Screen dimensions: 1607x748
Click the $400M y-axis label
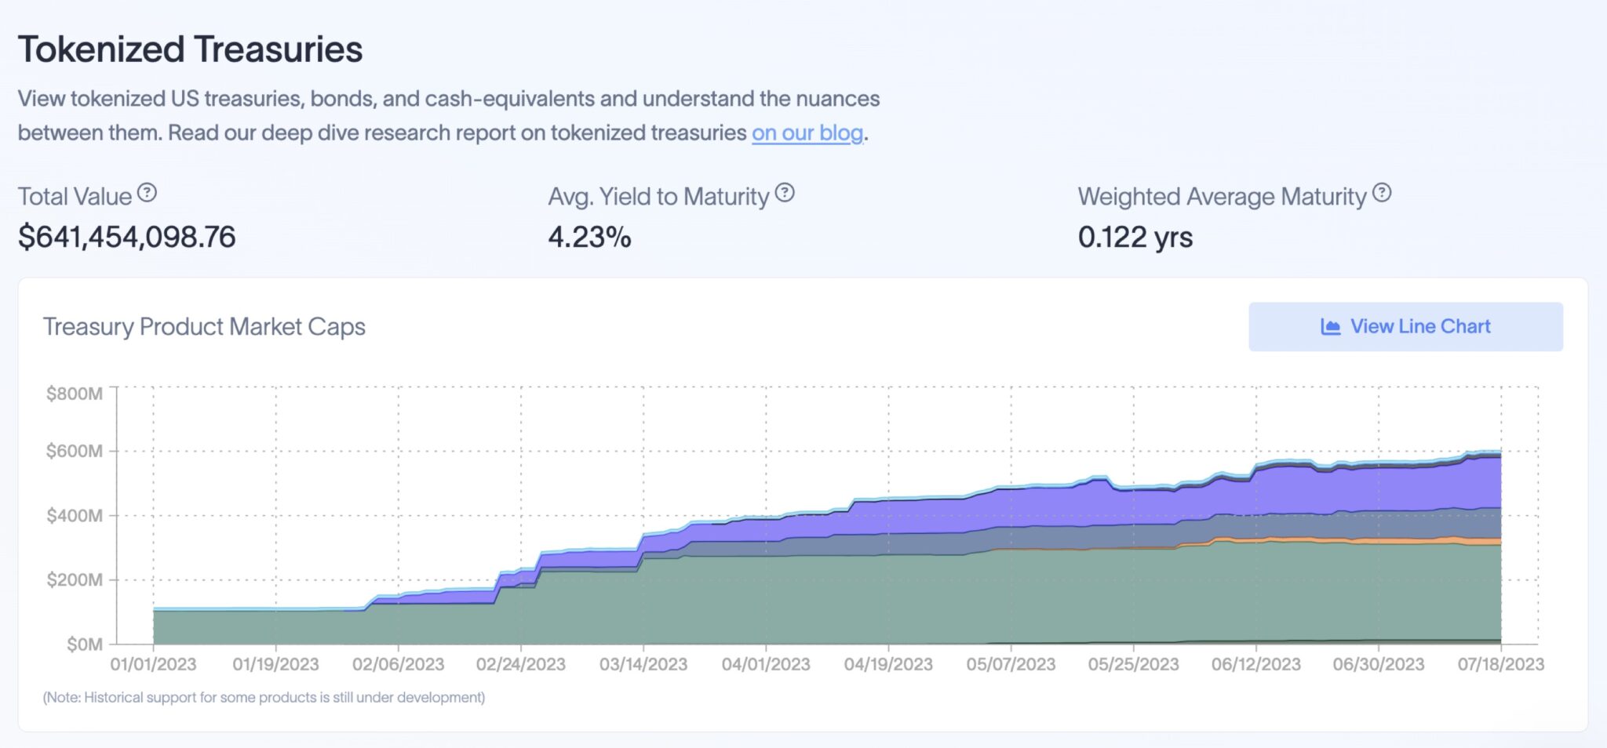click(75, 516)
